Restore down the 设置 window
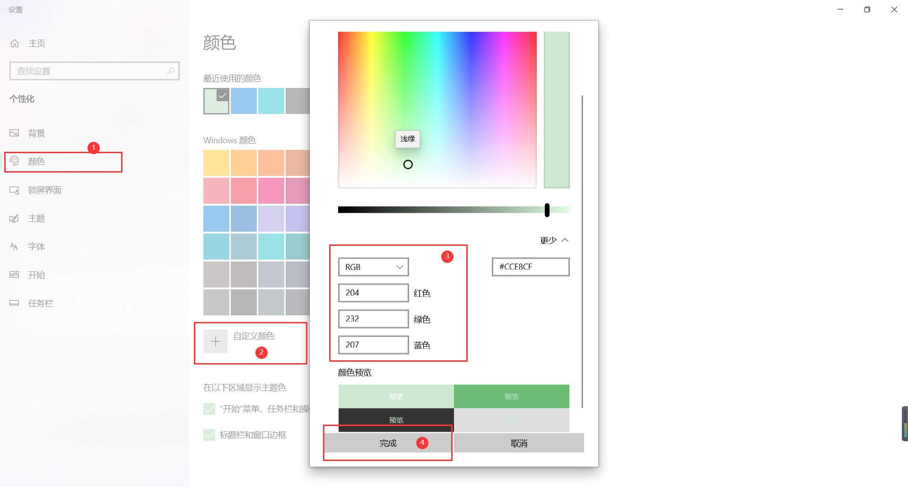Screen dimensions: 908x487 867,9
